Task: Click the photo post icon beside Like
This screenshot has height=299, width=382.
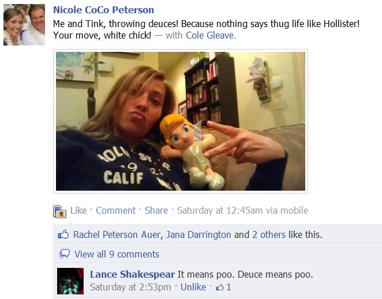Action: coord(59,211)
